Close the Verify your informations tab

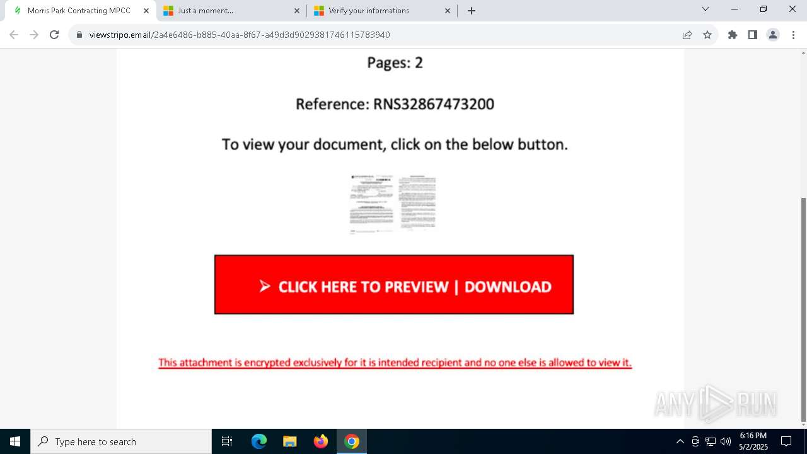(448, 11)
